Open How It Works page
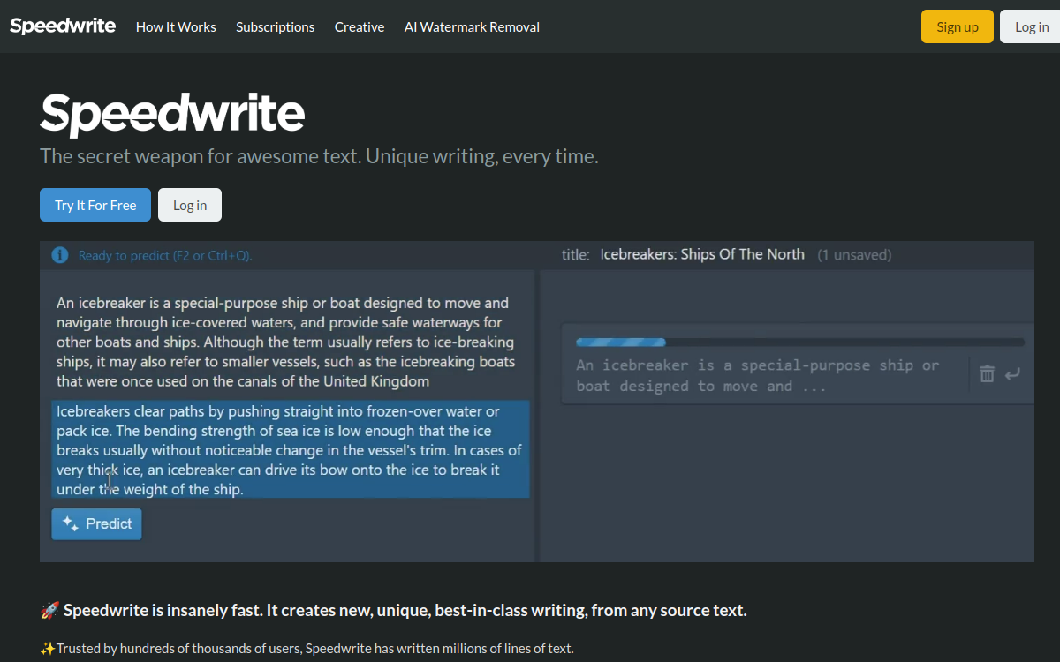Image resolution: width=1060 pixels, height=662 pixels. coord(176,26)
